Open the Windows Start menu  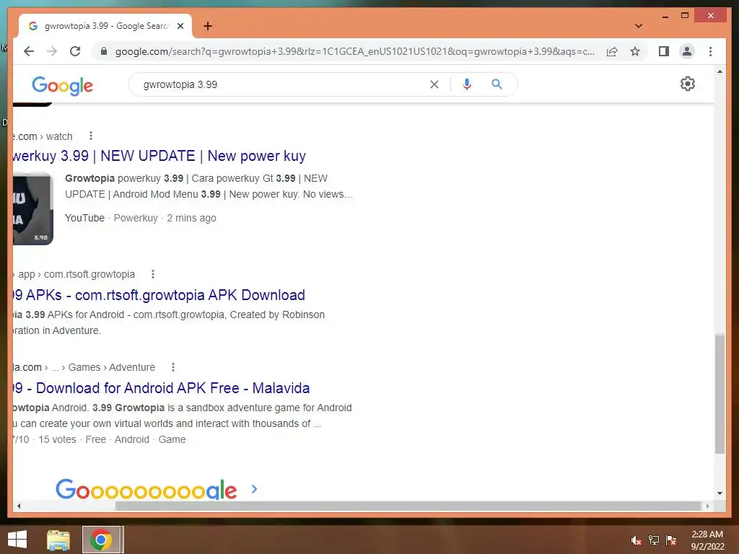point(17,540)
